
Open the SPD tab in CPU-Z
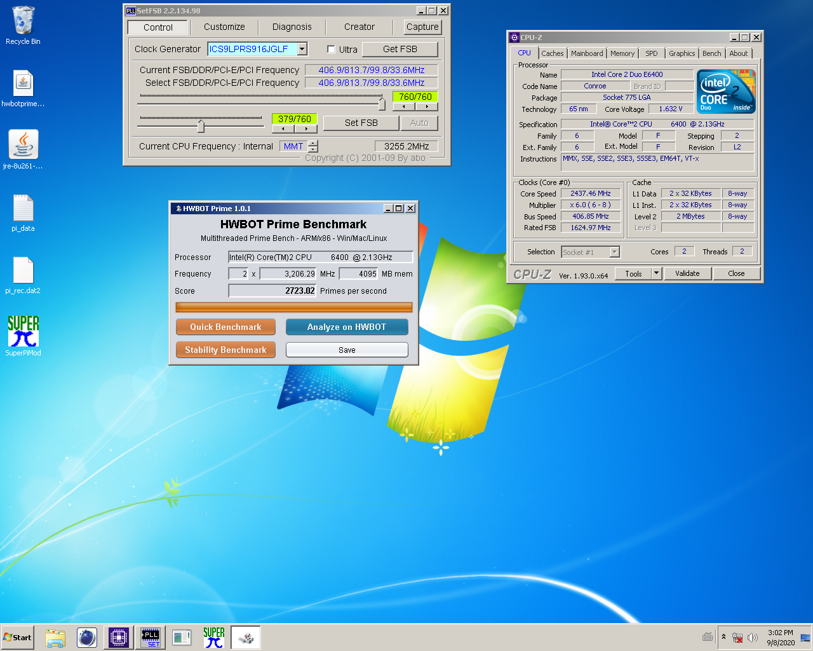click(652, 53)
